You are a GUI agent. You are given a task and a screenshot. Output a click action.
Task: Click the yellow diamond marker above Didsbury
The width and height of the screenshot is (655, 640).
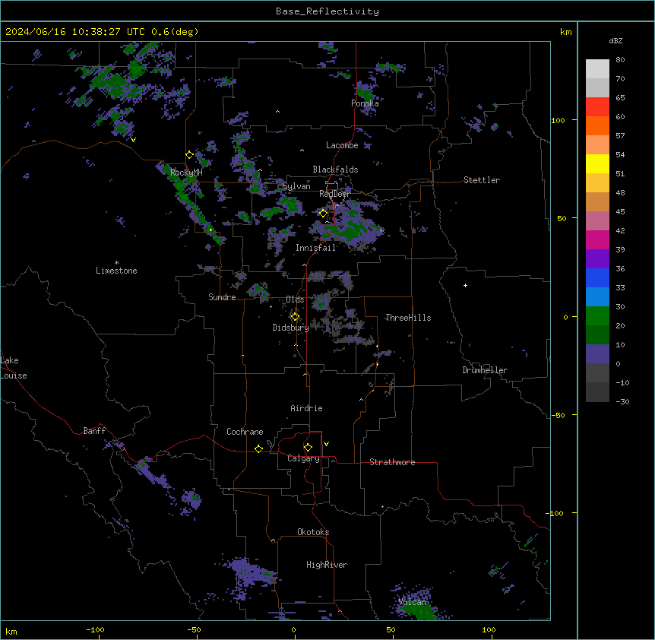click(x=295, y=317)
